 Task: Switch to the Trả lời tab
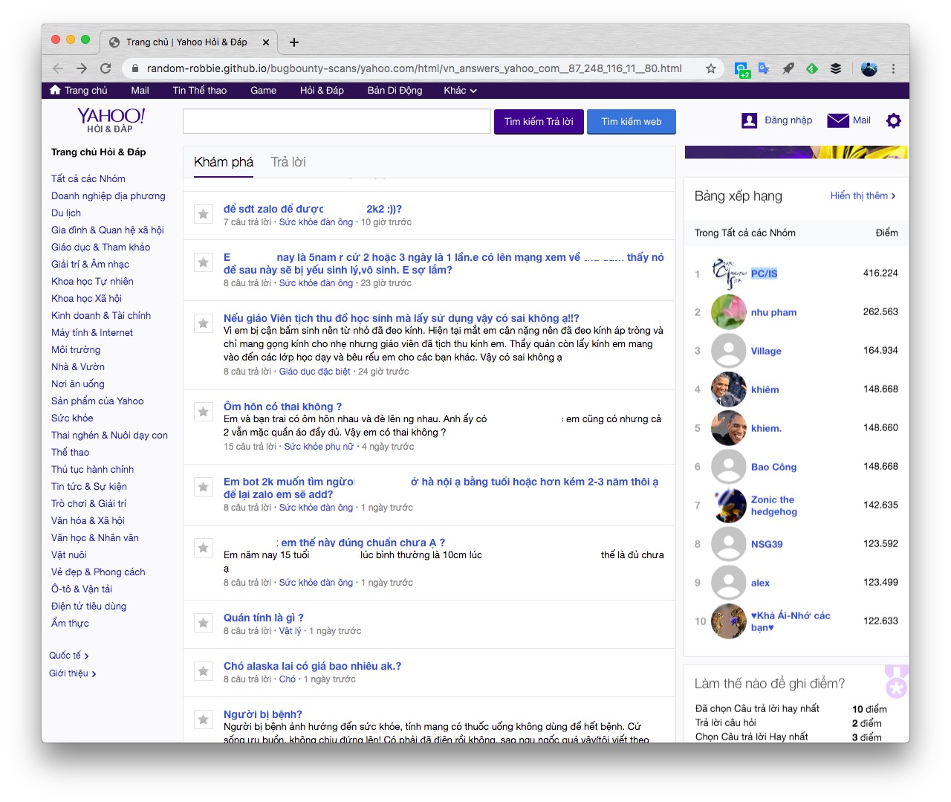coord(288,162)
